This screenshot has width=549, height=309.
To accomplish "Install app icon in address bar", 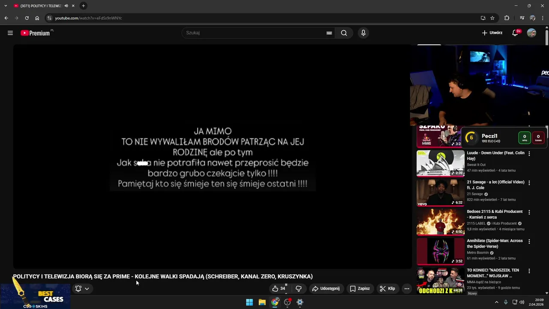I will (483, 18).
